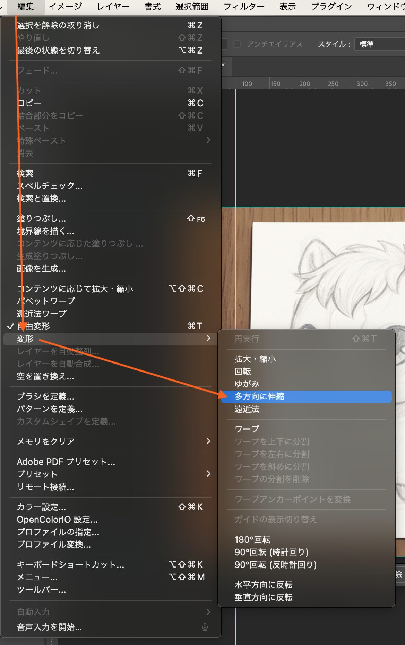
Task: Choose 90°回転 (時計回り) option
Action: [x=272, y=552]
